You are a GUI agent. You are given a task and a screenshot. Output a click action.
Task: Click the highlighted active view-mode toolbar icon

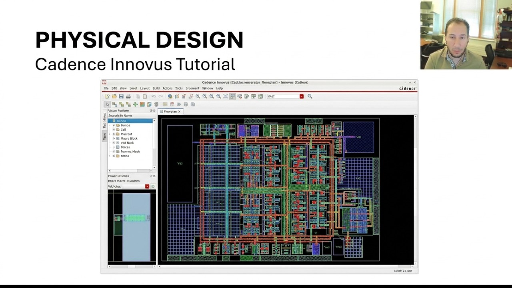tap(232, 96)
